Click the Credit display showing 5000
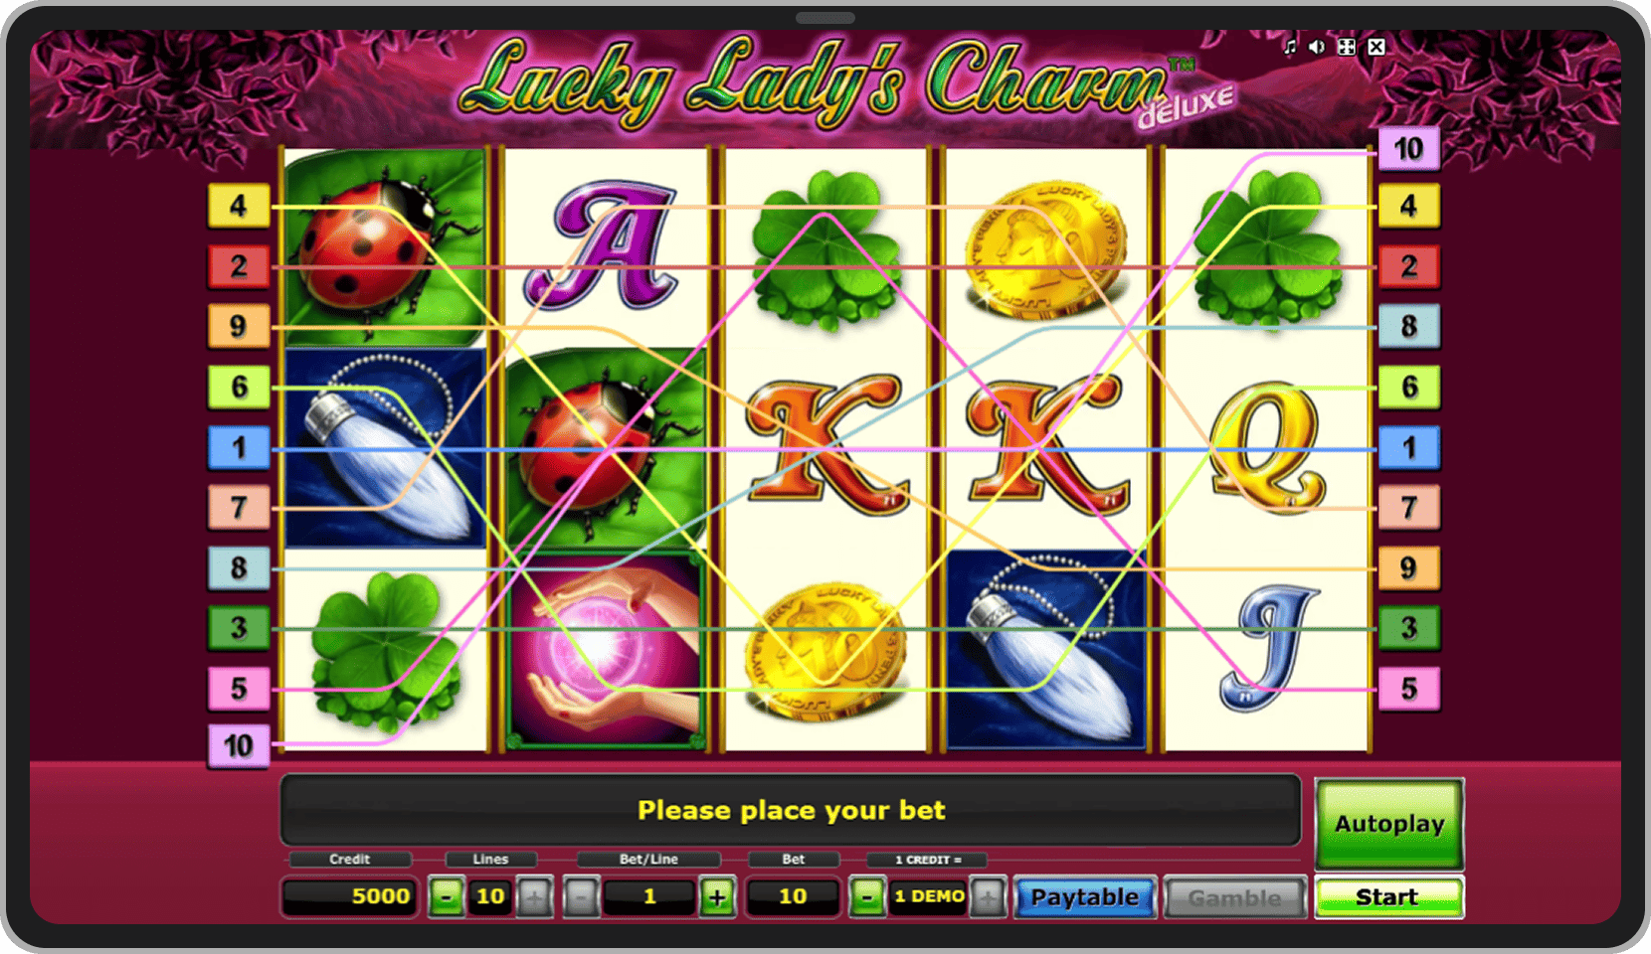This screenshot has height=954, width=1651. point(349,896)
